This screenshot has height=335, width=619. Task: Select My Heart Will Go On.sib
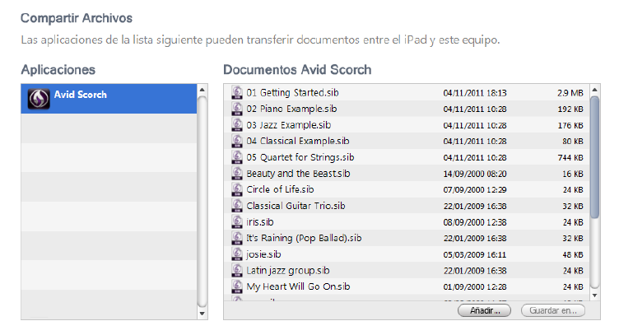(299, 286)
